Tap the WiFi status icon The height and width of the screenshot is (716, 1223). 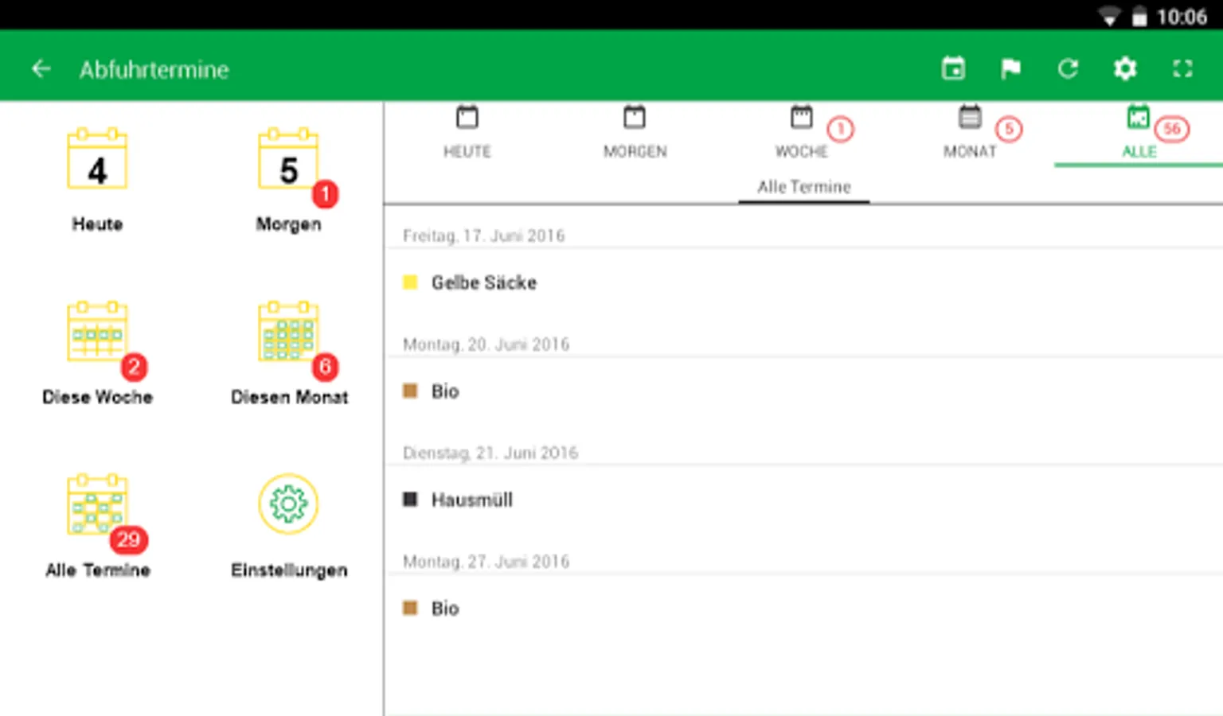click(x=1109, y=17)
